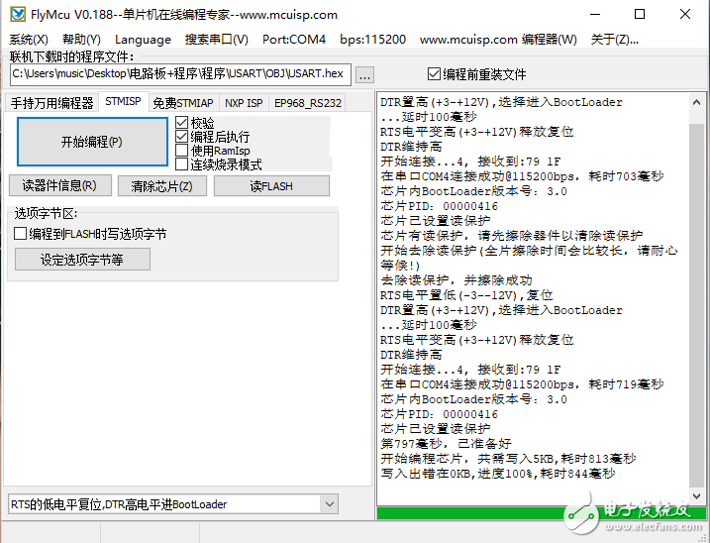Click the log scrollbar up arrow
The image size is (710, 543).
click(x=696, y=102)
